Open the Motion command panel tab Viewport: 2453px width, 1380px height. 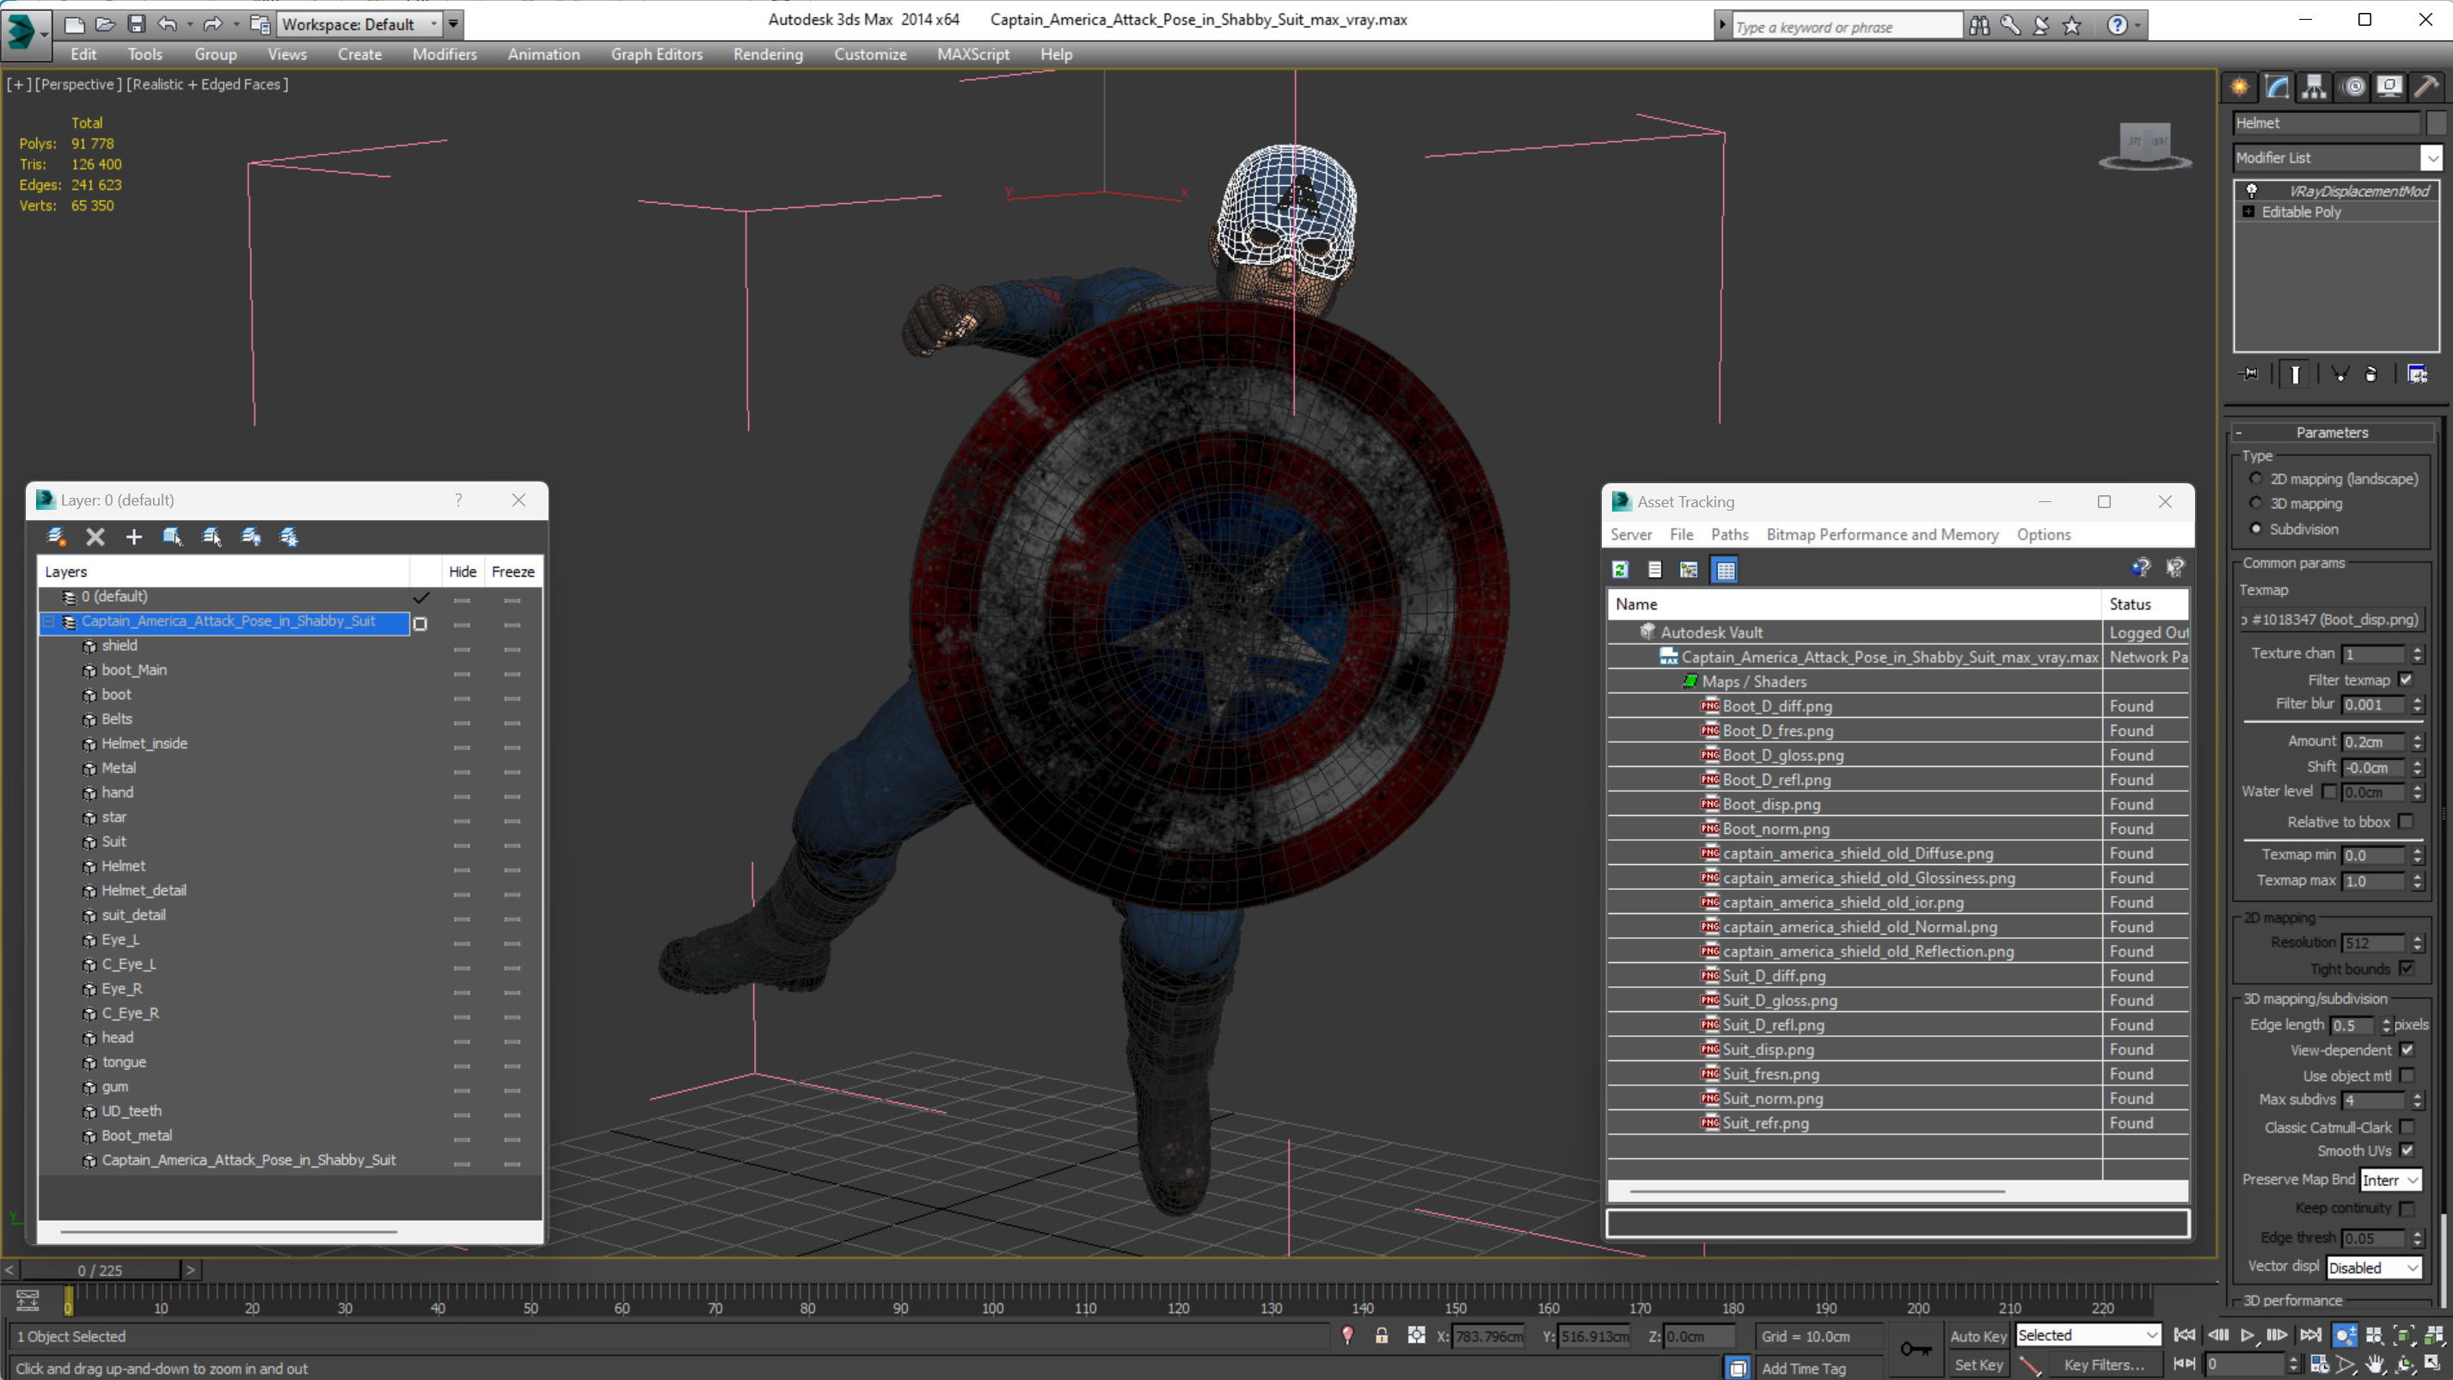[2353, 87]
